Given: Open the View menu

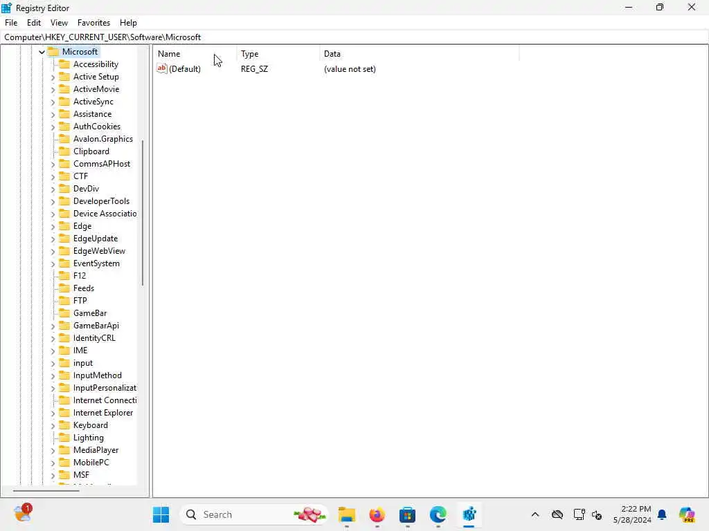Looking at the screenshot, I should point(59,23).
